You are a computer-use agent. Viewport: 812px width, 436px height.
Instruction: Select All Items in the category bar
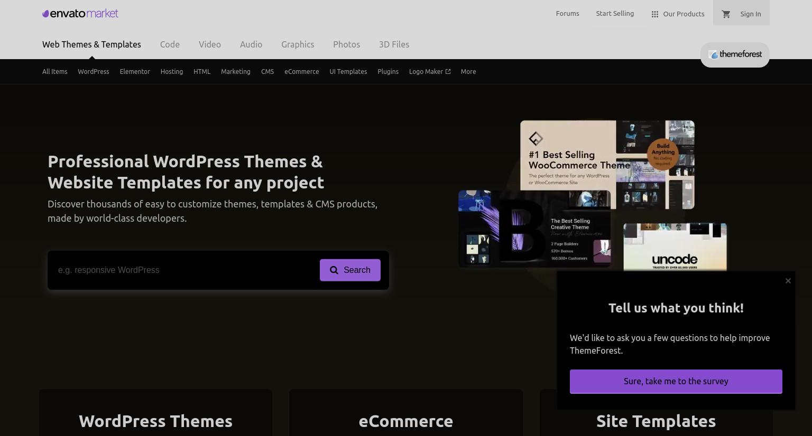(x=55, y=71)
